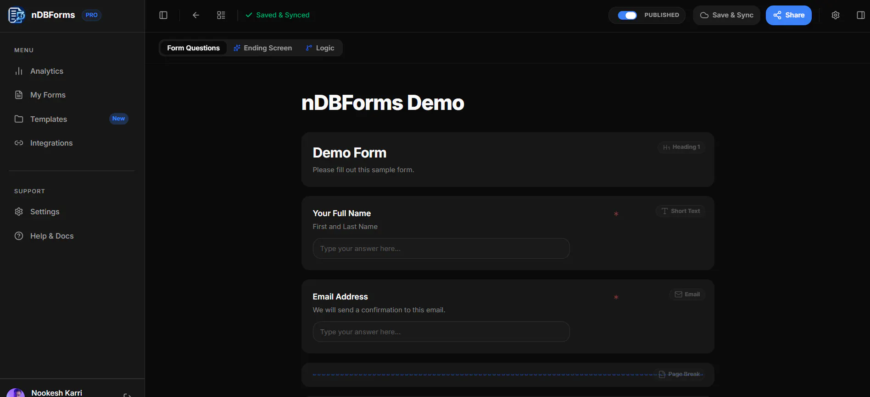
Task: Open the Logic tab
Action: (x=320, y=48)
